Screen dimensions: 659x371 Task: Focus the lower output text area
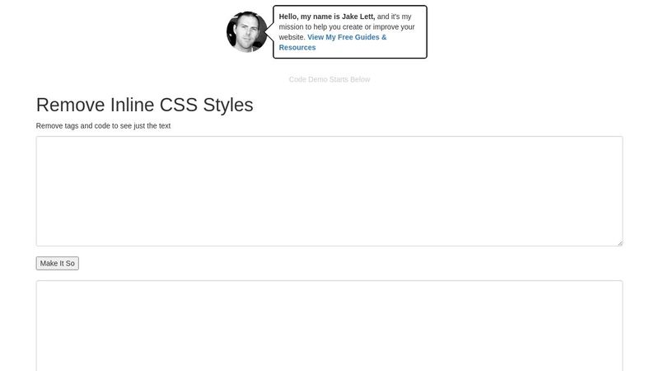[329, 325]
